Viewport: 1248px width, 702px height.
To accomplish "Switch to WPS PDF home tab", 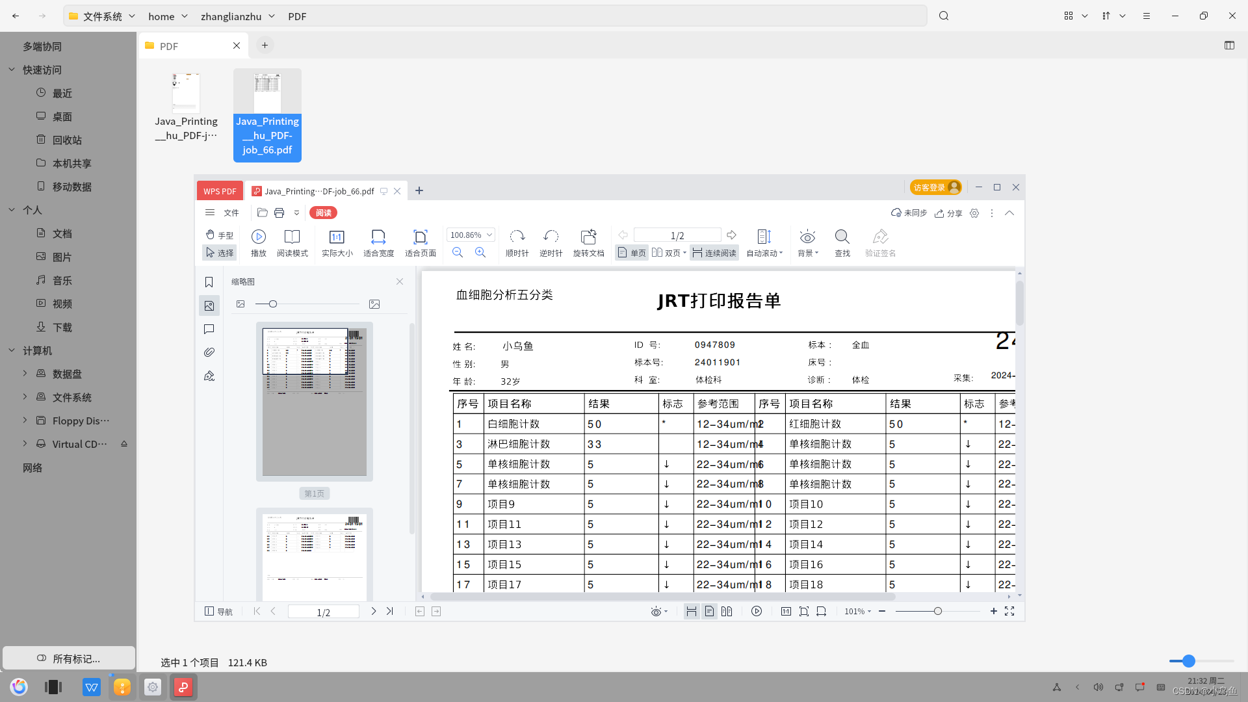I will click(220, 190).
